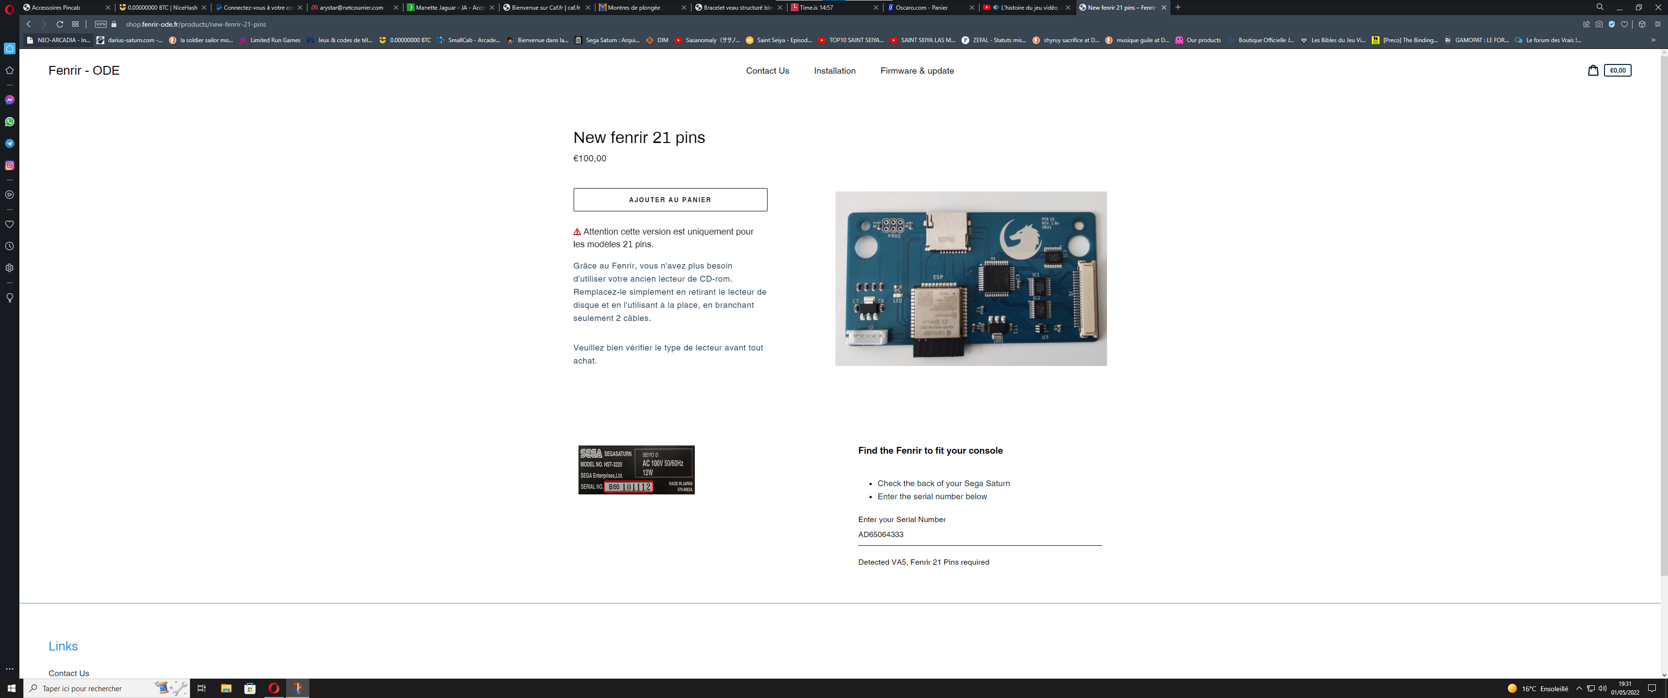Open WhatsApp in Opera sidebar
Screen dimensions: 1668x698
[x=10, y=122]
